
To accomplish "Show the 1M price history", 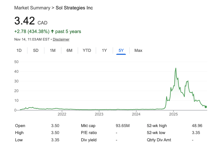I will click(x=53, y=50).
